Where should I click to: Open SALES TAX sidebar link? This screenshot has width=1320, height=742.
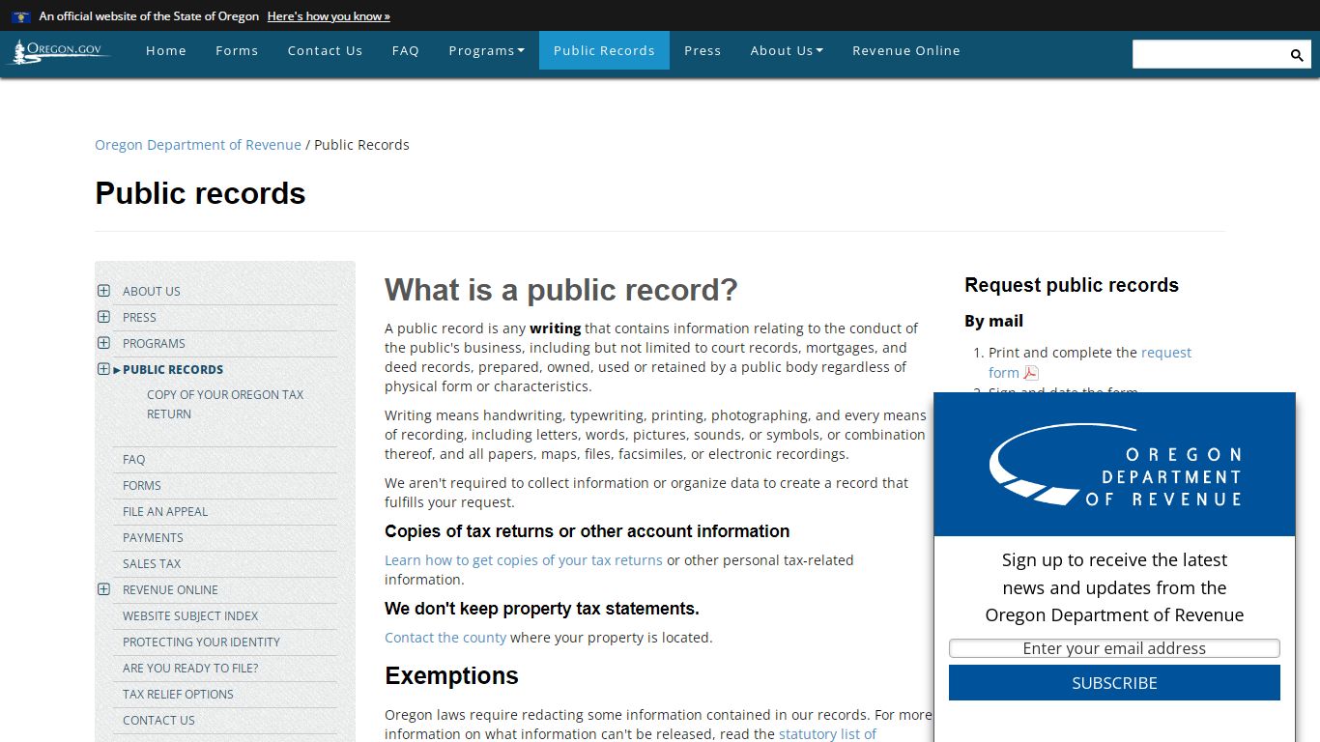(152, 563)
